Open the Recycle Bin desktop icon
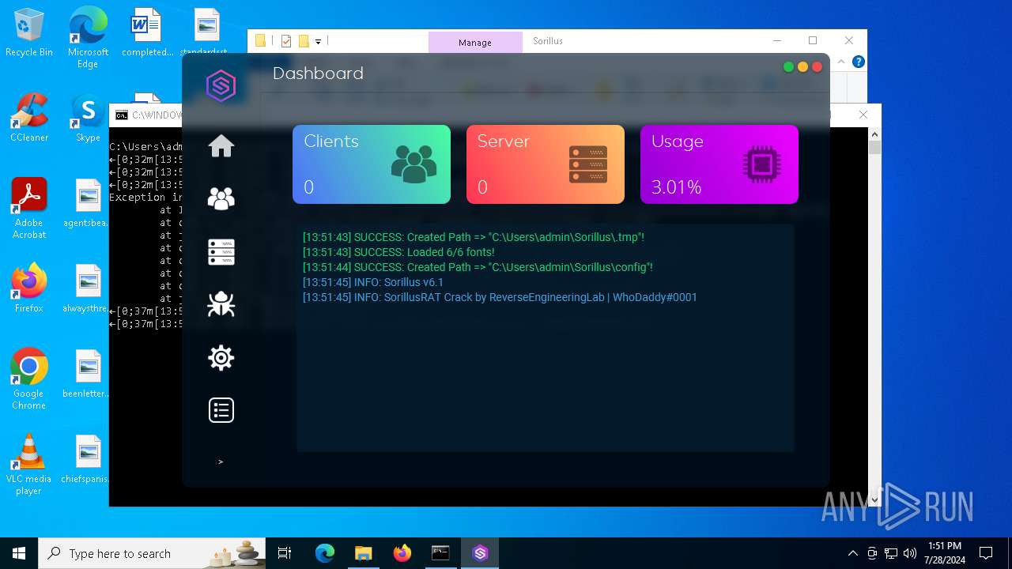Screen dimensions: 1012x569 pyautogui.click(x=29, y=33)
